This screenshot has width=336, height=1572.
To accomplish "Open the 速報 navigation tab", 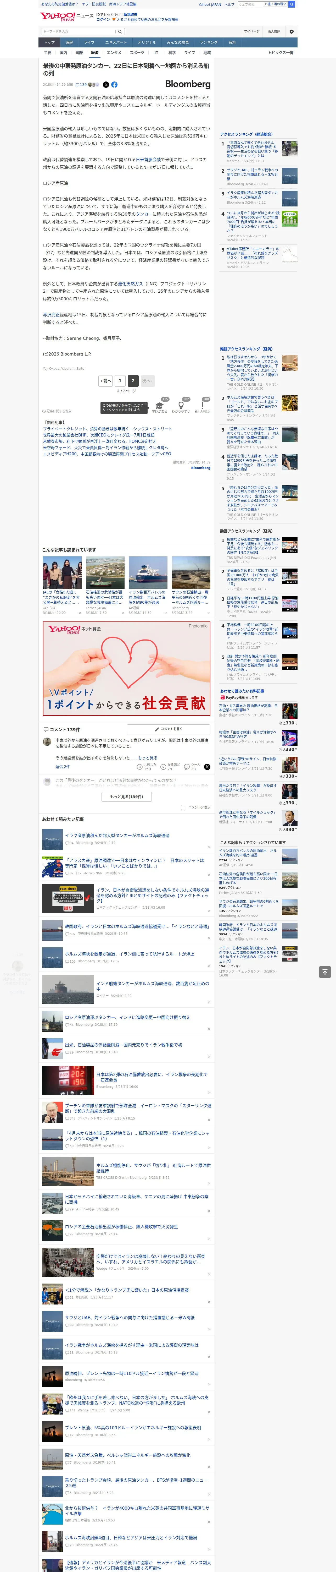I will [69, 43].
